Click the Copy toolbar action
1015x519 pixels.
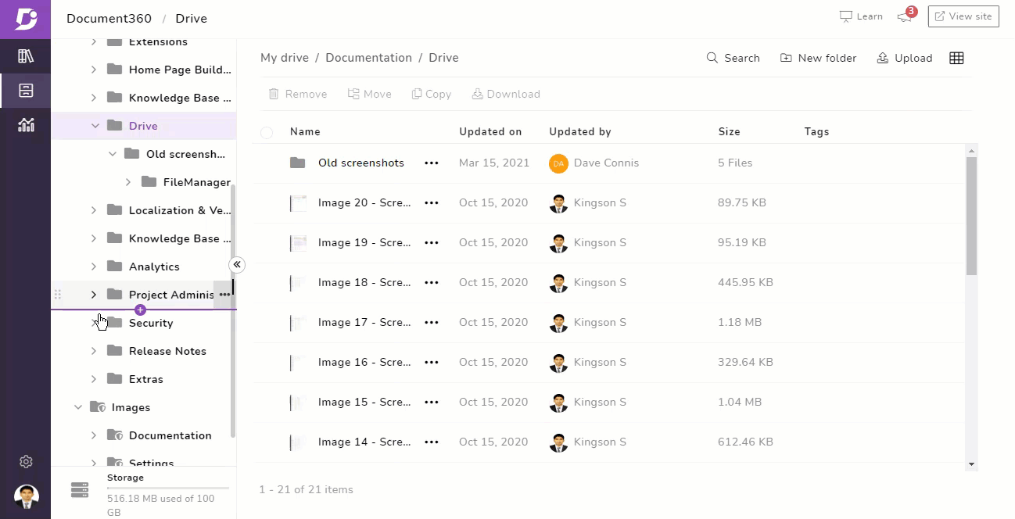tap(432, 94)
